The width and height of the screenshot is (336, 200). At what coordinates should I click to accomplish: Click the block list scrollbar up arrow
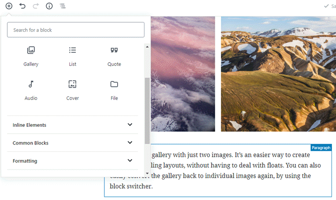[147, 47]
